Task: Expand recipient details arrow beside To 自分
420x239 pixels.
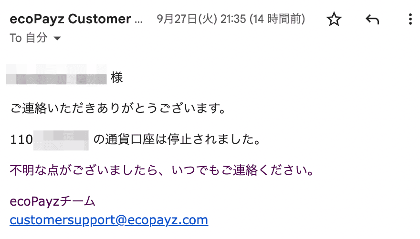Action: point(57,38)
